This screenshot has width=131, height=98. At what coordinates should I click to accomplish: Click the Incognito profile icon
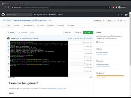tap(120, 7)
